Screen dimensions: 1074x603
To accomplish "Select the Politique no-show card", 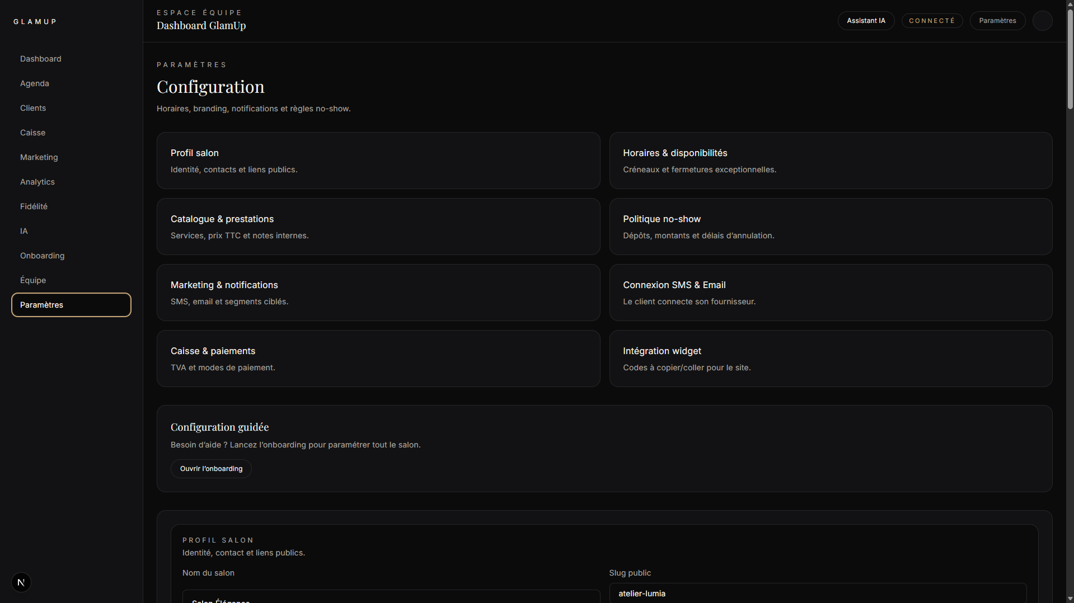I will 830,227.
